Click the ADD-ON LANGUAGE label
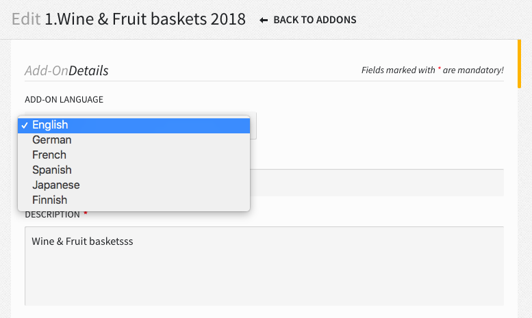Image resolution: width=532 pixels, height=318 pixels. coord(64,100)
